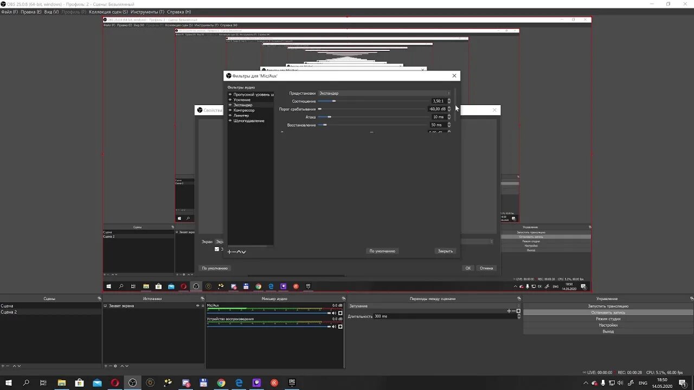Open the Правка menu

[x=31, y=12]
